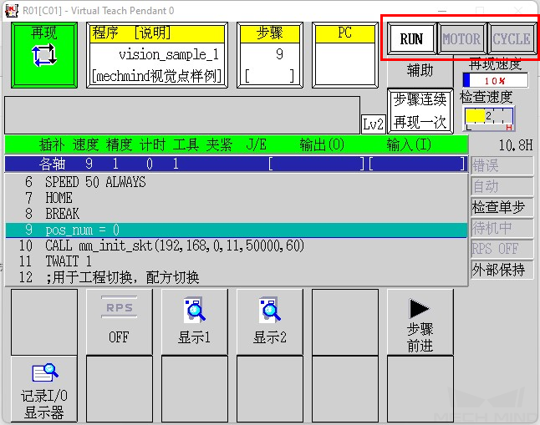Minimize the Virtual Teach Pendant window
Screen dimensions: 540x425
click(442, 11)
